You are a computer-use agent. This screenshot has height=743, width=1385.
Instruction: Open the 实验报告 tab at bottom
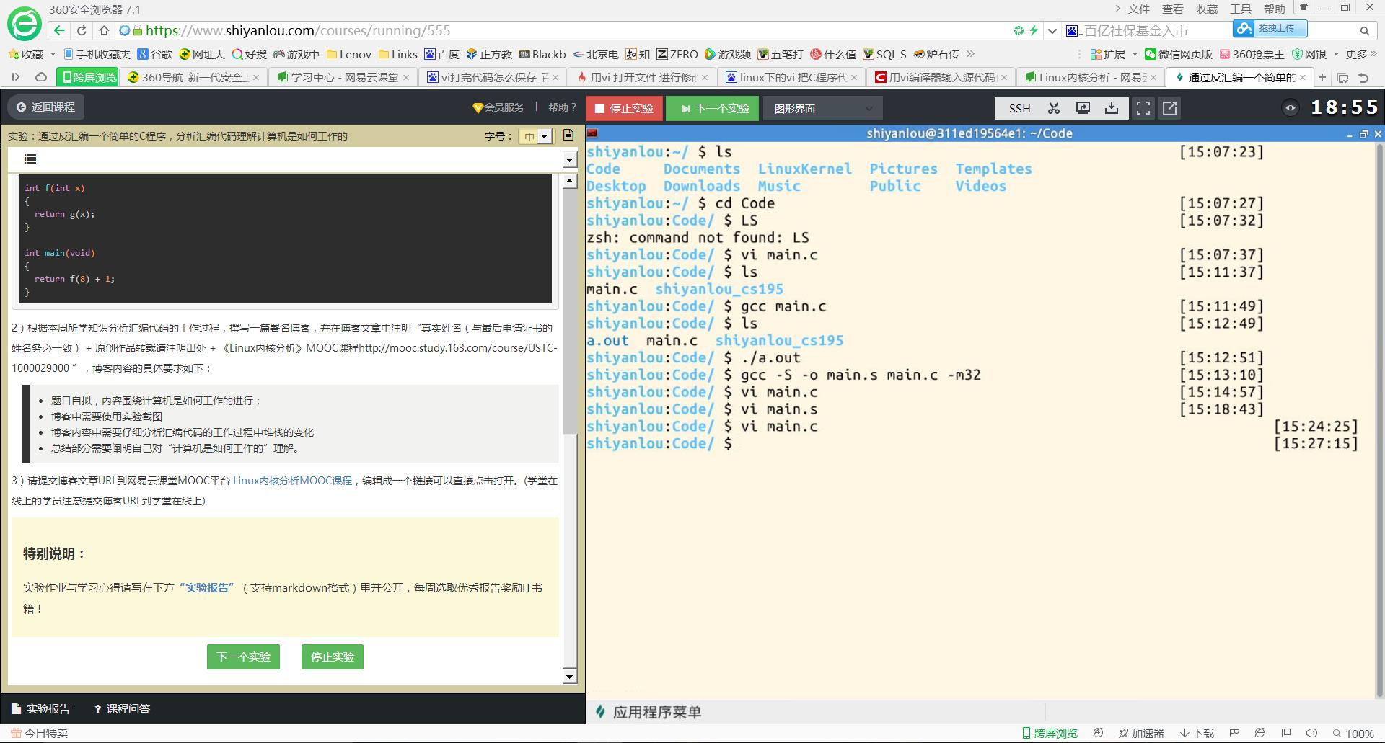point(41,708)
